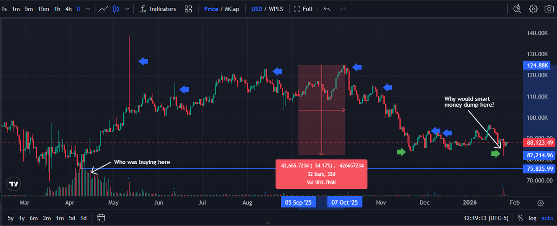Image resolution: width=557 pixels, height=226 pixels.
Task: Open chart settings gear at top right
Action: [x=533, y=9]
